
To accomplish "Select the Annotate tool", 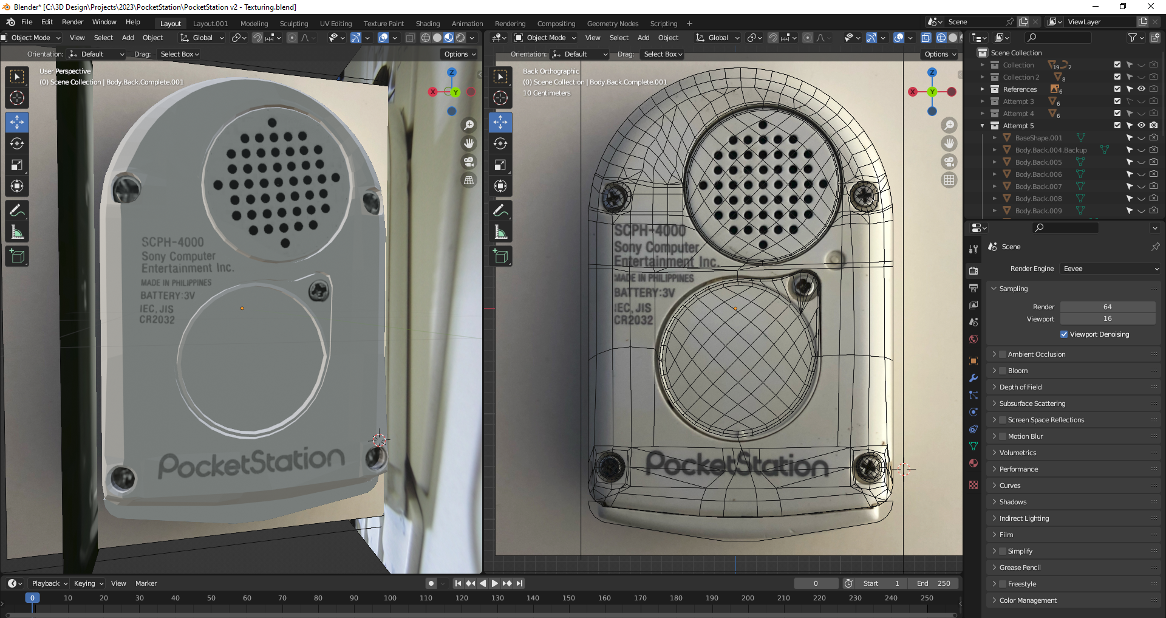I will [17, 210].
